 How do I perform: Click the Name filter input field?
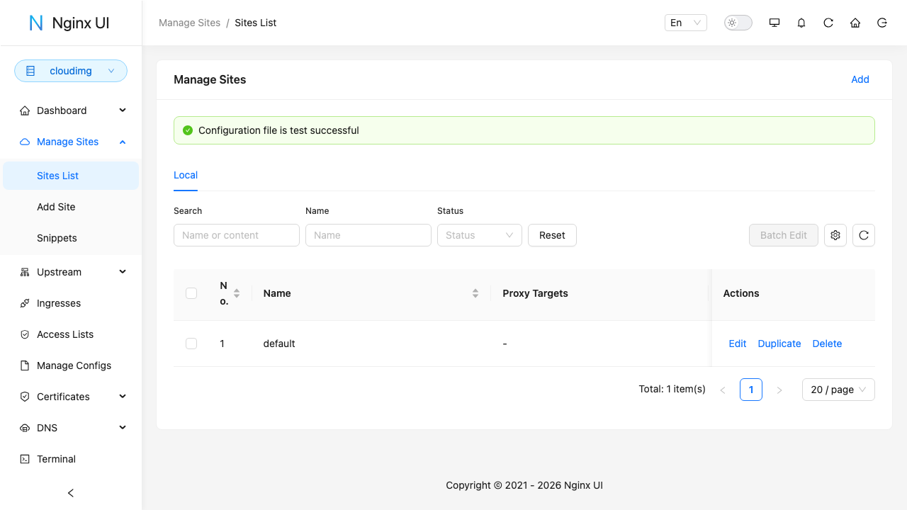click(x=368, y=235)
